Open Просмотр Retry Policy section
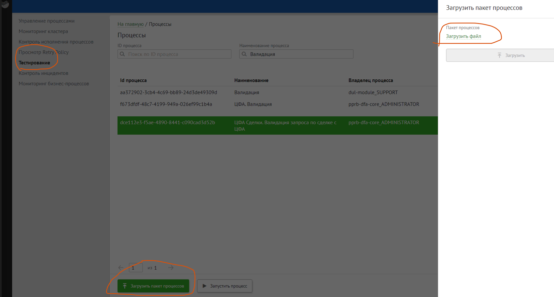 [43, 52]
